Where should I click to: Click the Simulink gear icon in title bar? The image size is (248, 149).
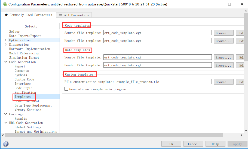[x=5, y=4]
